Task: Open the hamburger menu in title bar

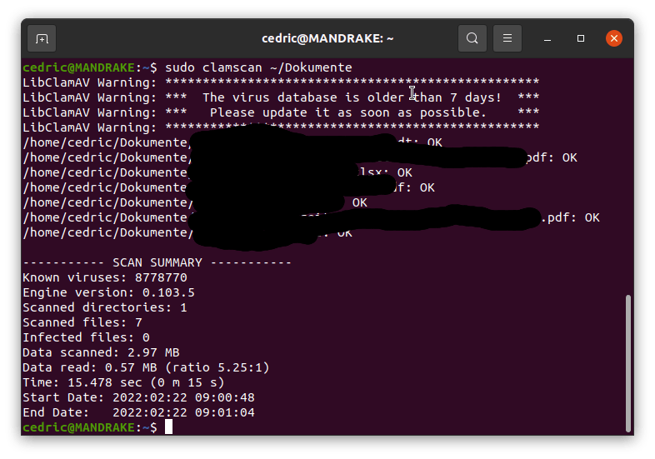Action: (507, 38)
